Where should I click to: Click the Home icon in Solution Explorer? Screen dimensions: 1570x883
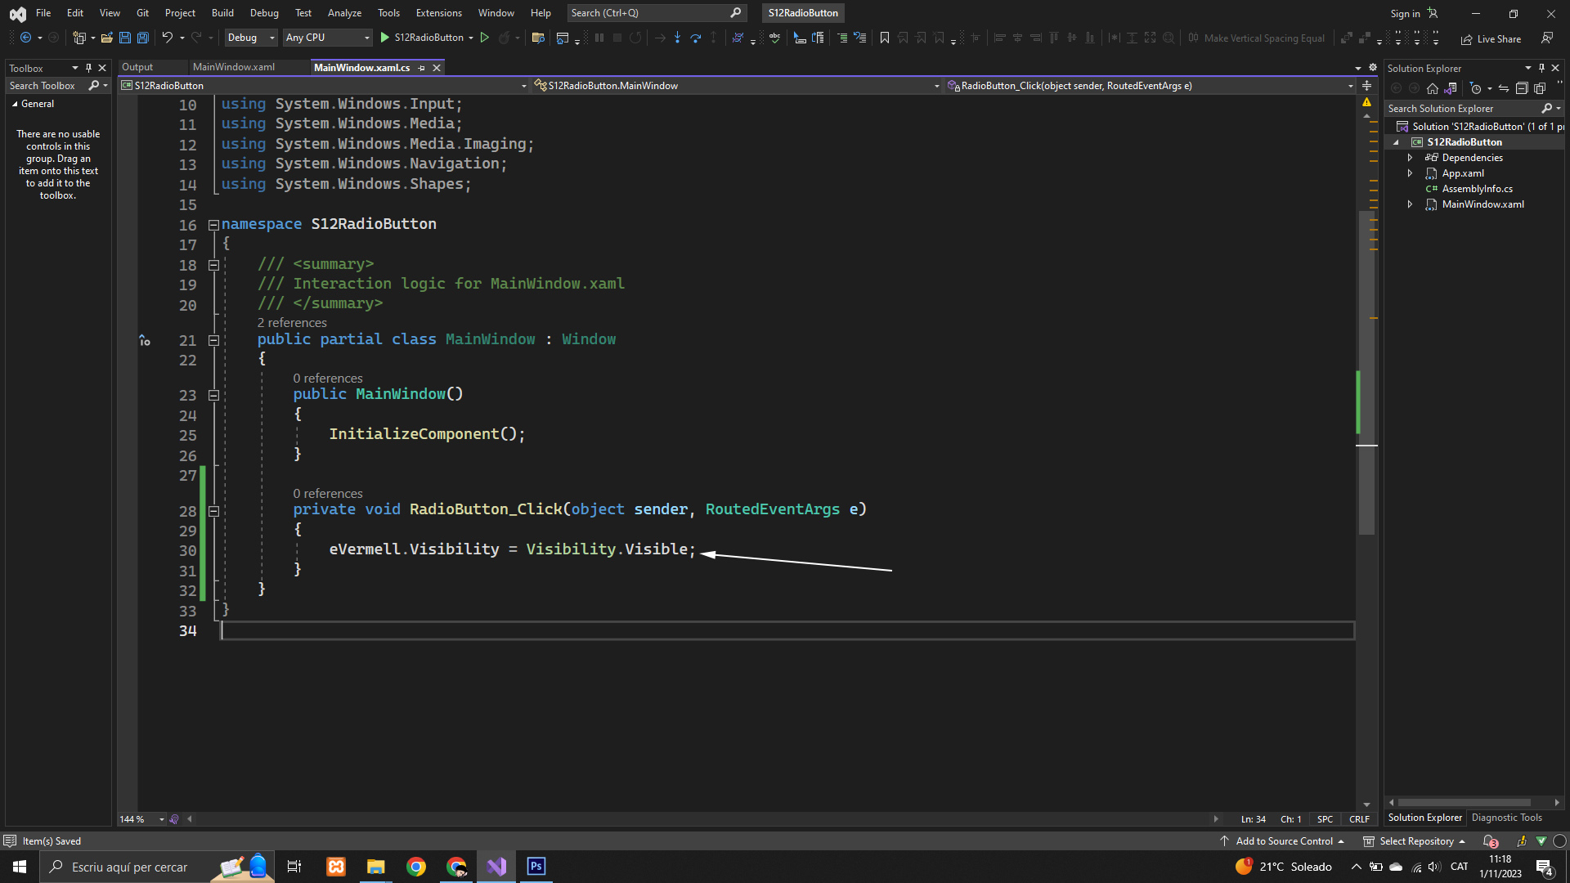(1432, 88)
